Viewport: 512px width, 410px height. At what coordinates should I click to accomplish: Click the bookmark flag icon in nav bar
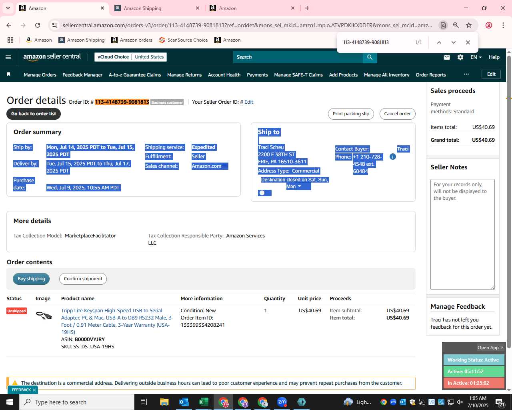pos(9,74)
